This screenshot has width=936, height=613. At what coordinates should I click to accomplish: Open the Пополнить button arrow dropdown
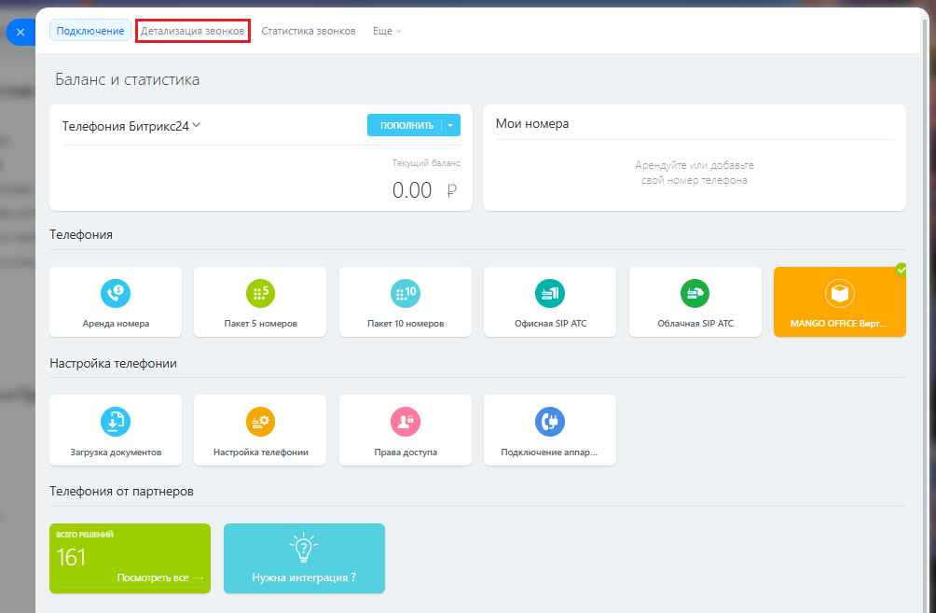(450, 125)
